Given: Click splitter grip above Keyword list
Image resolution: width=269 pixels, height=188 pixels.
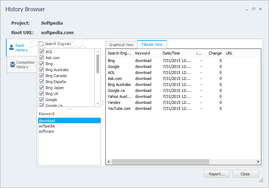Looking at the screenshot, I should pyautogui.click(x=69, y=109).
